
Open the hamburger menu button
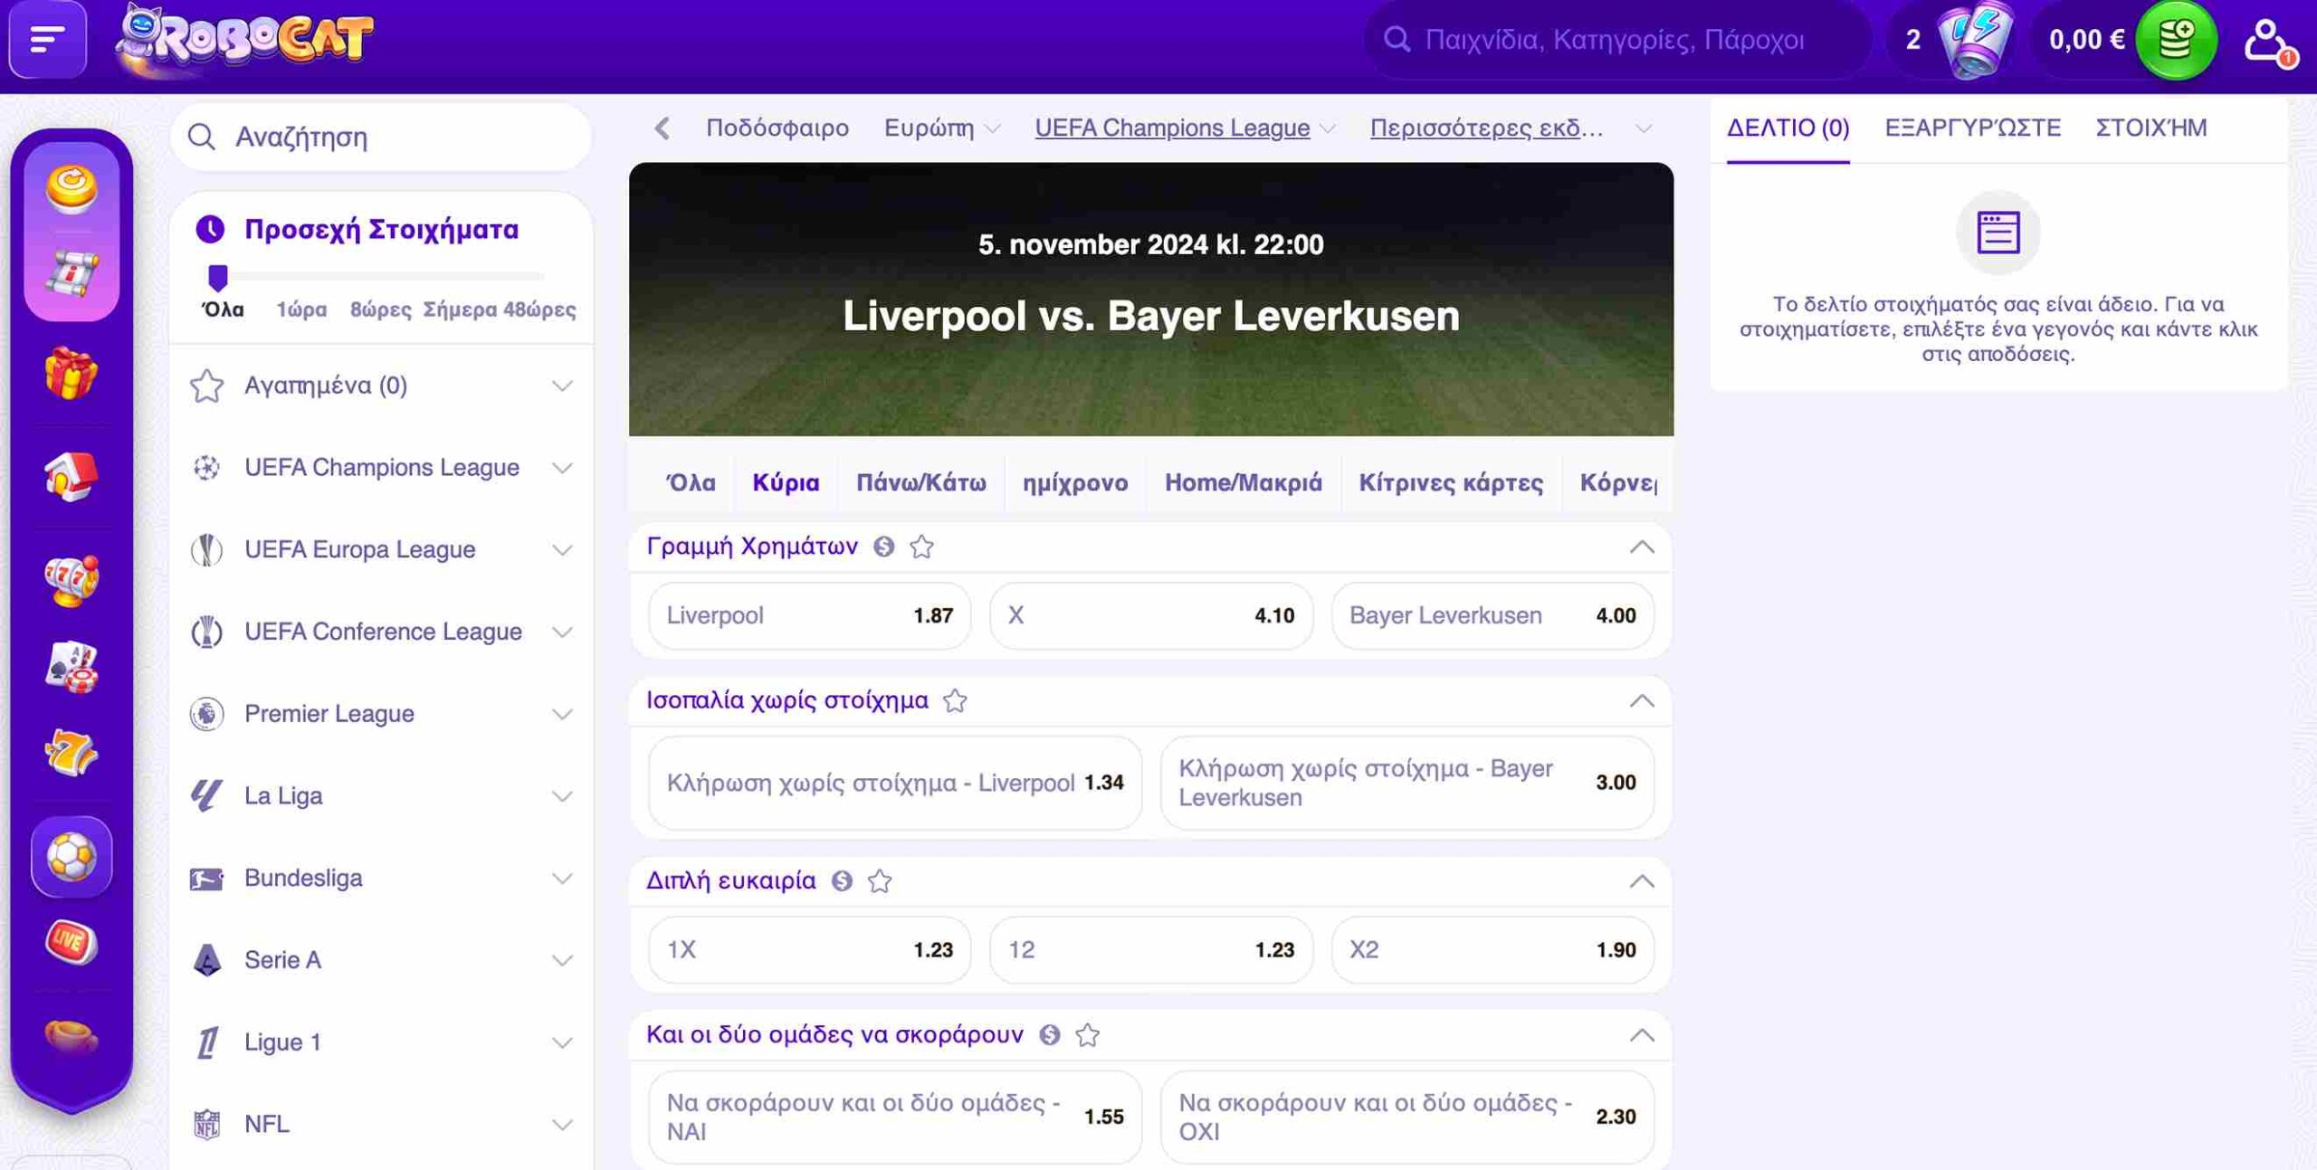pyautogui.click(x=47, y=40)
